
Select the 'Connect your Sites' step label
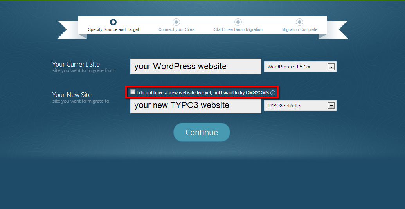(176, 29)
